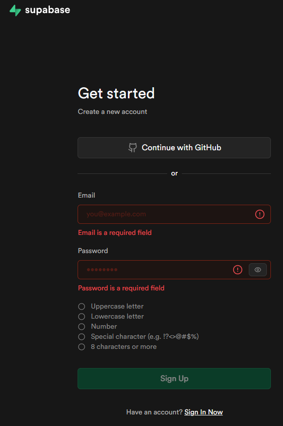The height and width of the screenshot is (426, 283).
Task: Select the Lowercase letter requirement circle
Action: pyautogui.click(x=82, y=317)
